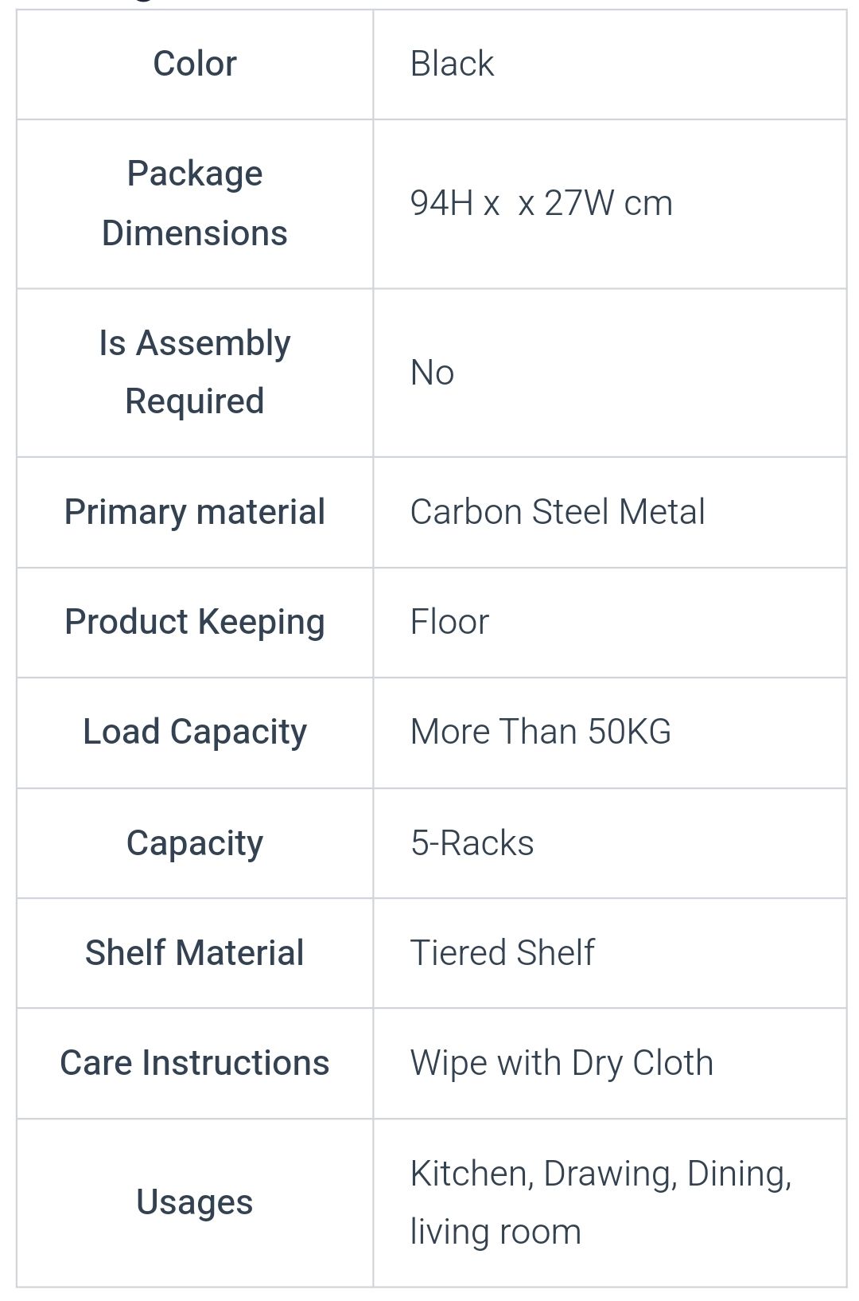
Task: Click the 5-Racks value
Action: pyautogui.click(x=472, y=843)
